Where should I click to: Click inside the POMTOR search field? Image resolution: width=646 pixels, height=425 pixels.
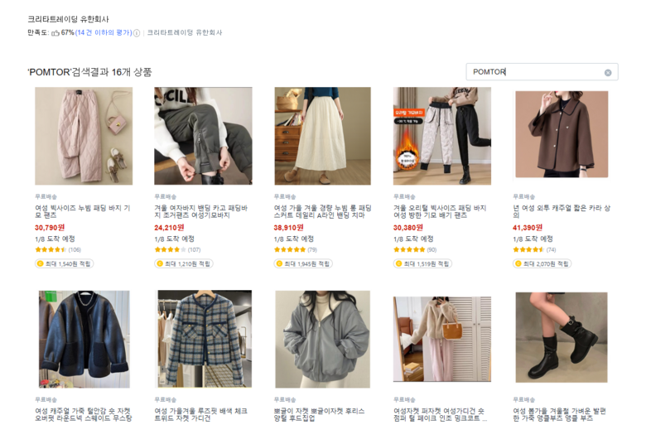[534, 72]
